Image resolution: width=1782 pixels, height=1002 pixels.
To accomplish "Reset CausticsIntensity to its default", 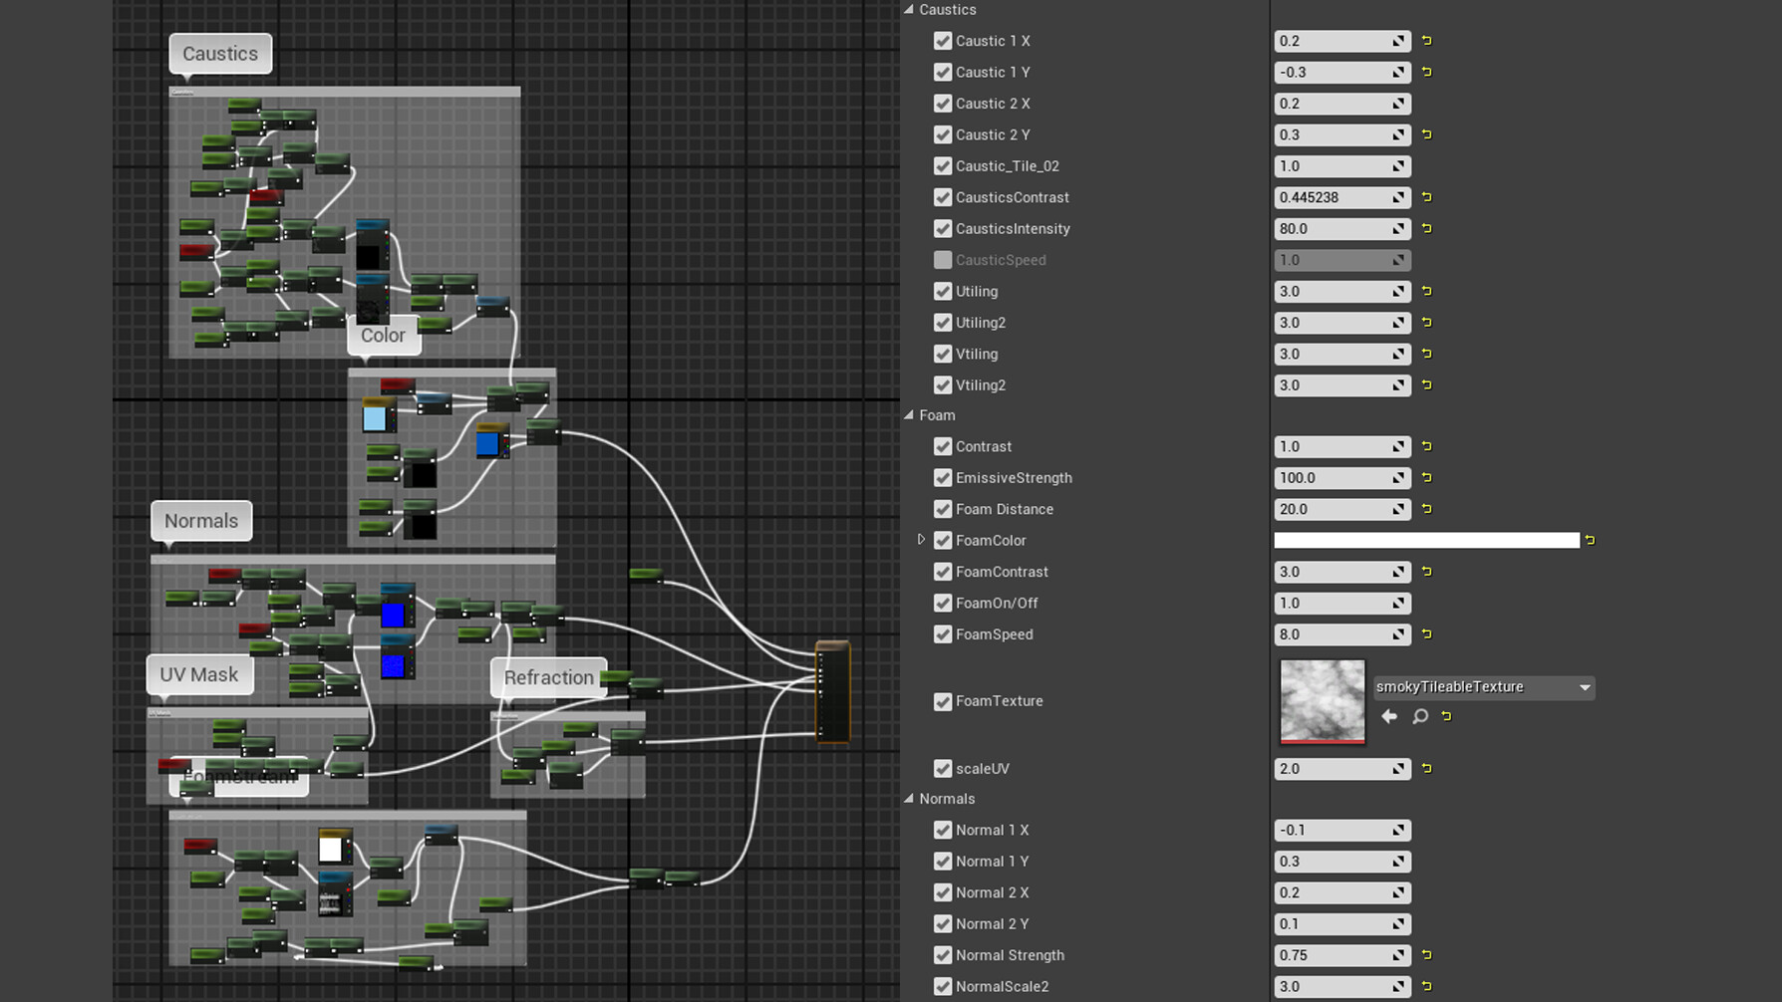I will click(x=1426, y=229).
